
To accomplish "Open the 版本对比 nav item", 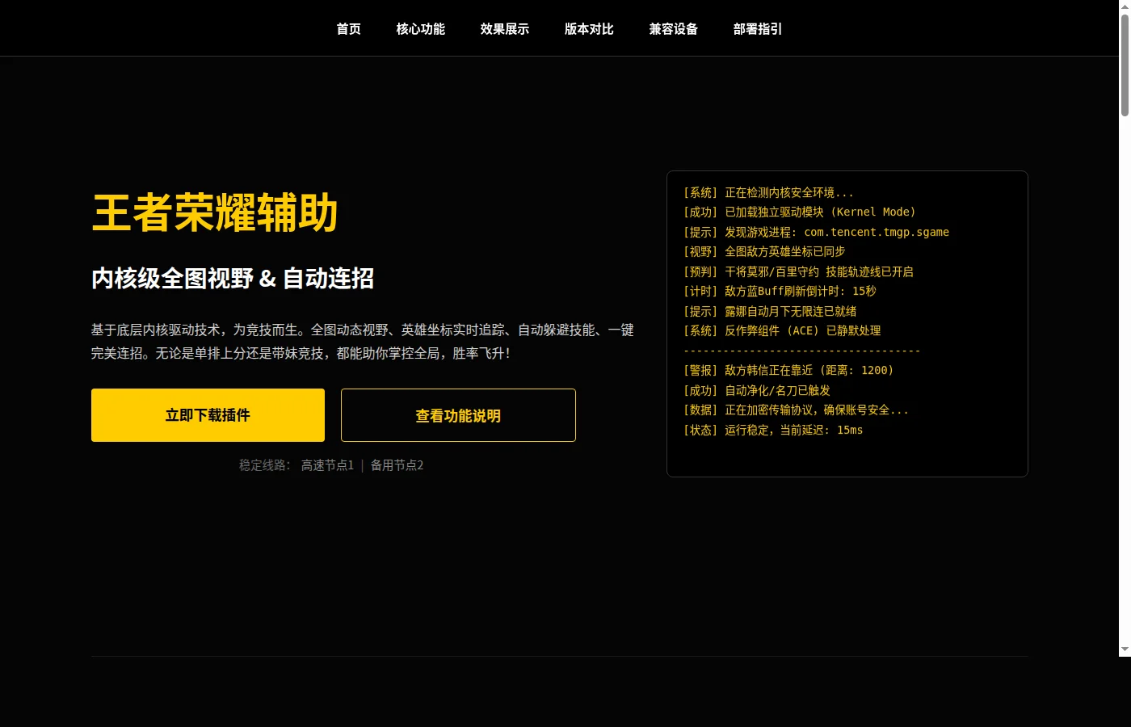I will tap(589, 29).
